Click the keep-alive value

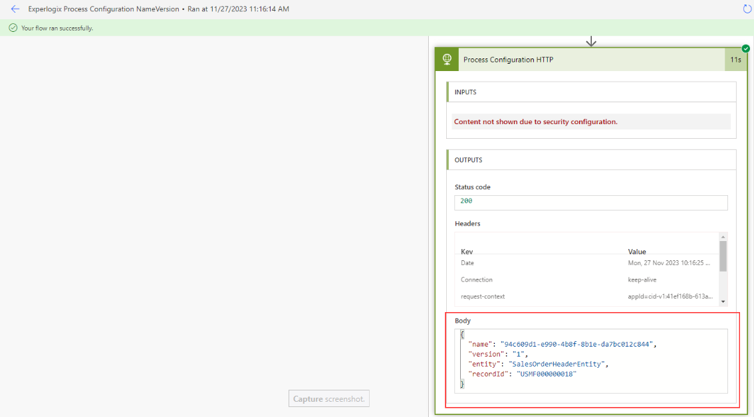click(642, 280)
